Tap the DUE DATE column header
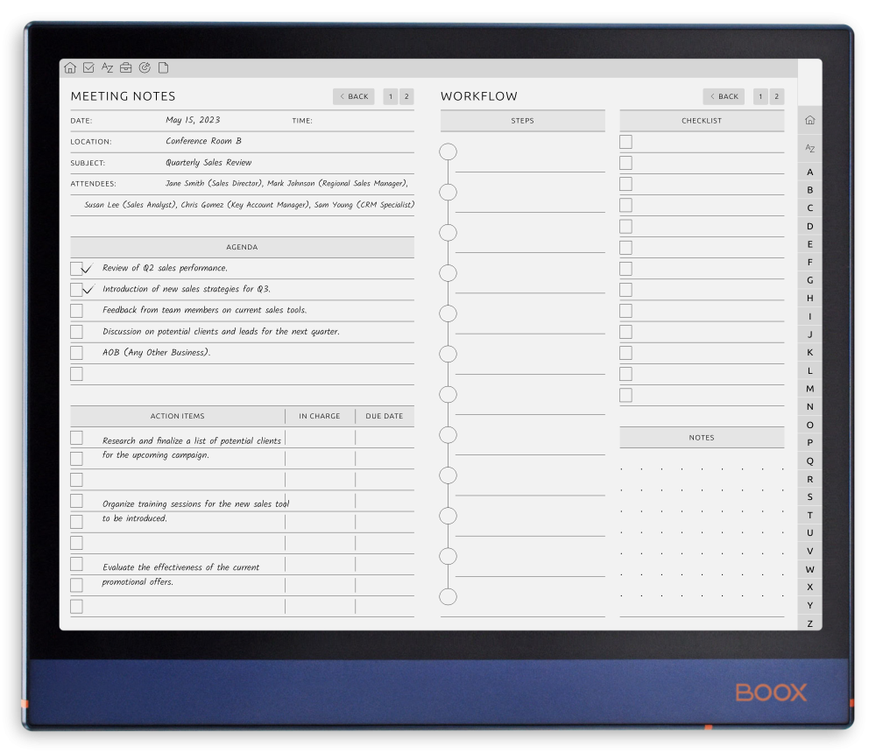The height and width of the screenshot is (753, 876). [x=385, y=416]
